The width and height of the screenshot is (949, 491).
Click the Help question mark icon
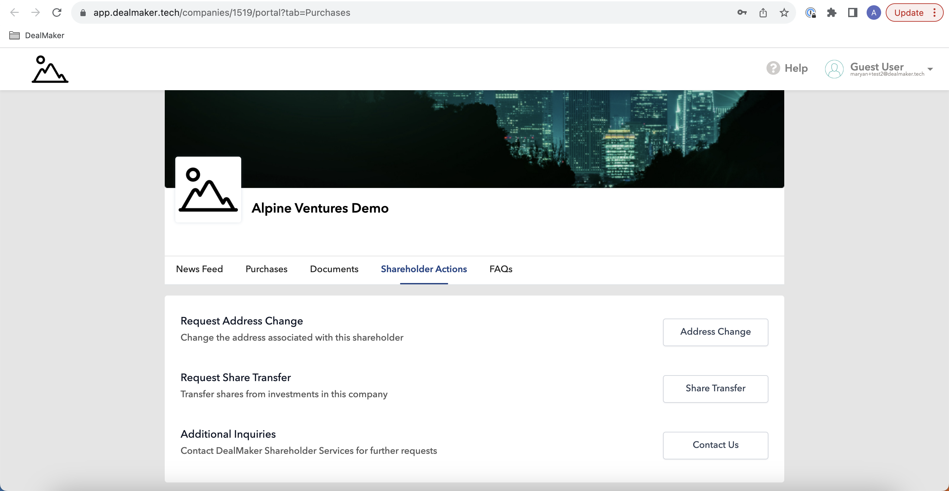[773, 68]
